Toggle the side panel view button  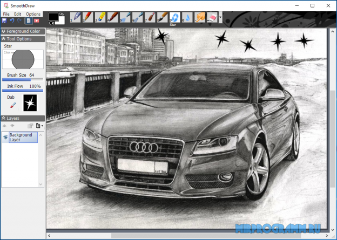29,20
